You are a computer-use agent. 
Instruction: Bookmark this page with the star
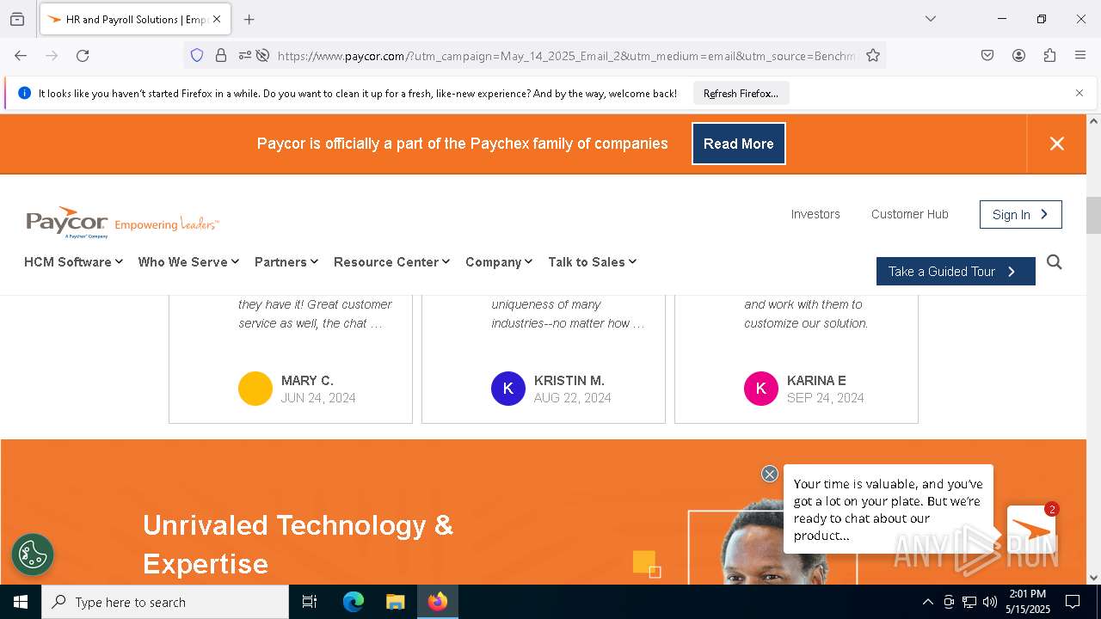pos(873,55)
